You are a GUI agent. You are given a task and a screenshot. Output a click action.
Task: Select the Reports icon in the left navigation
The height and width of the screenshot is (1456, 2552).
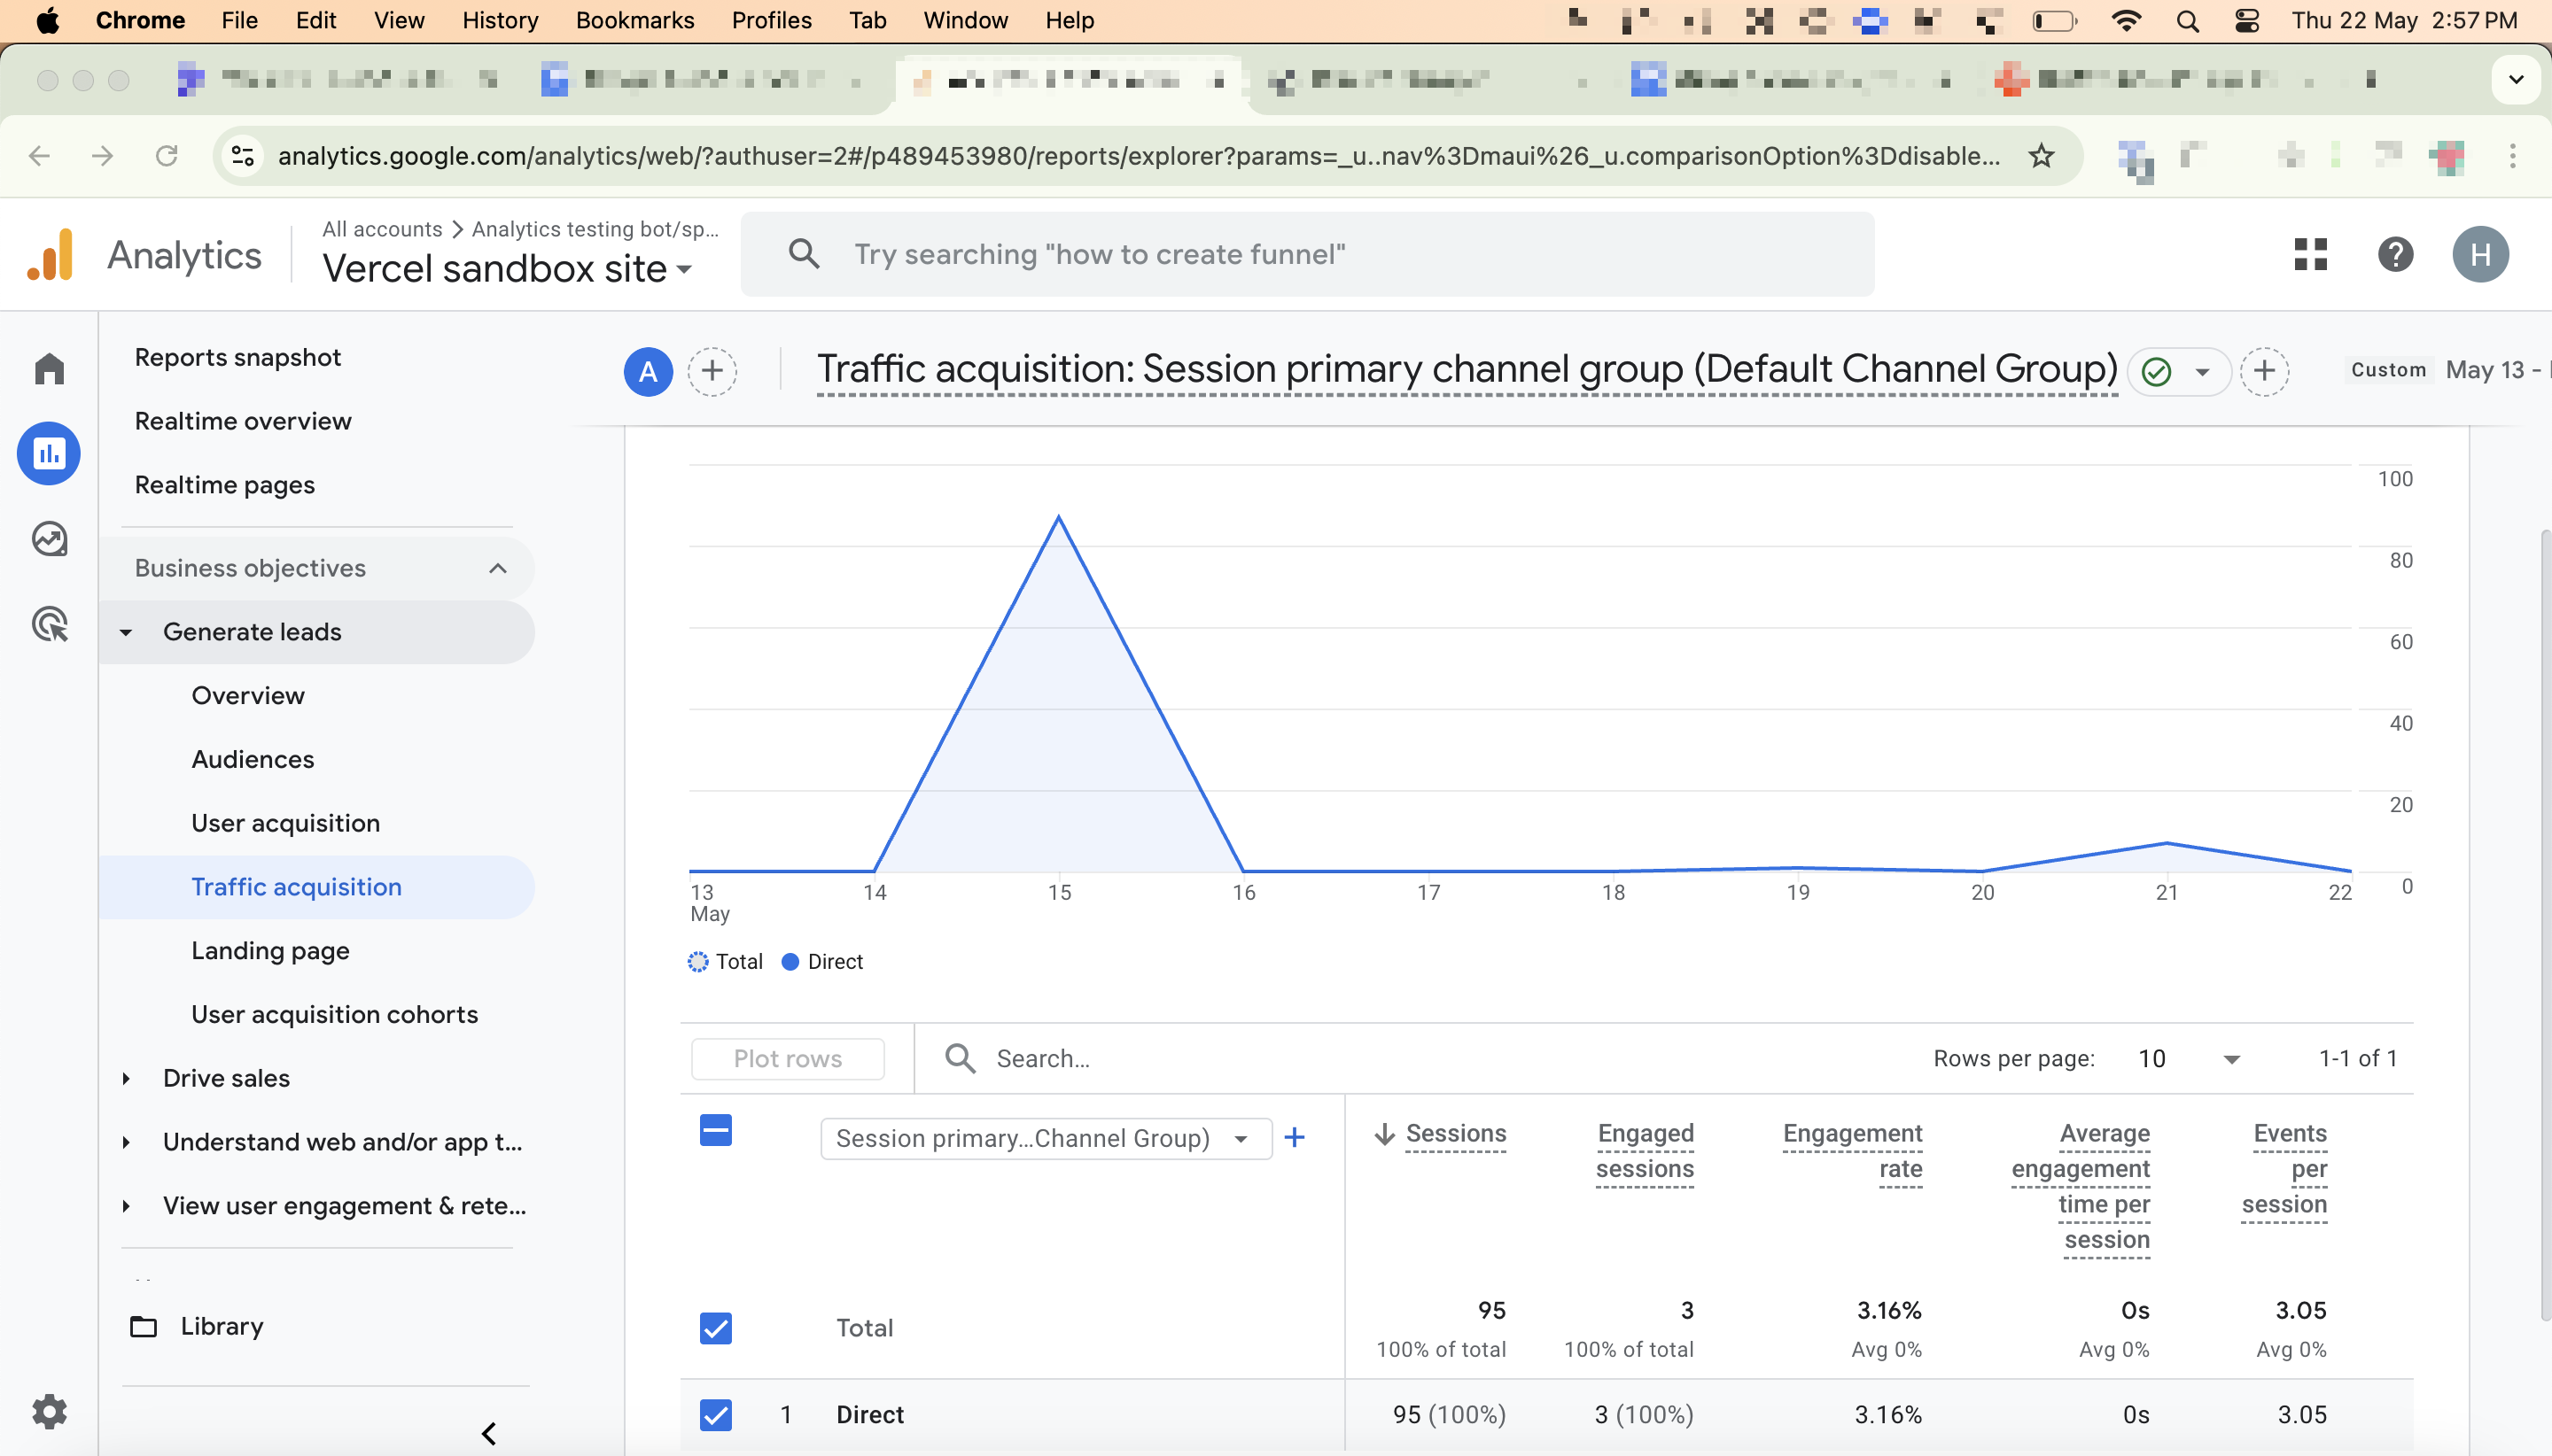tap(48, 453)
